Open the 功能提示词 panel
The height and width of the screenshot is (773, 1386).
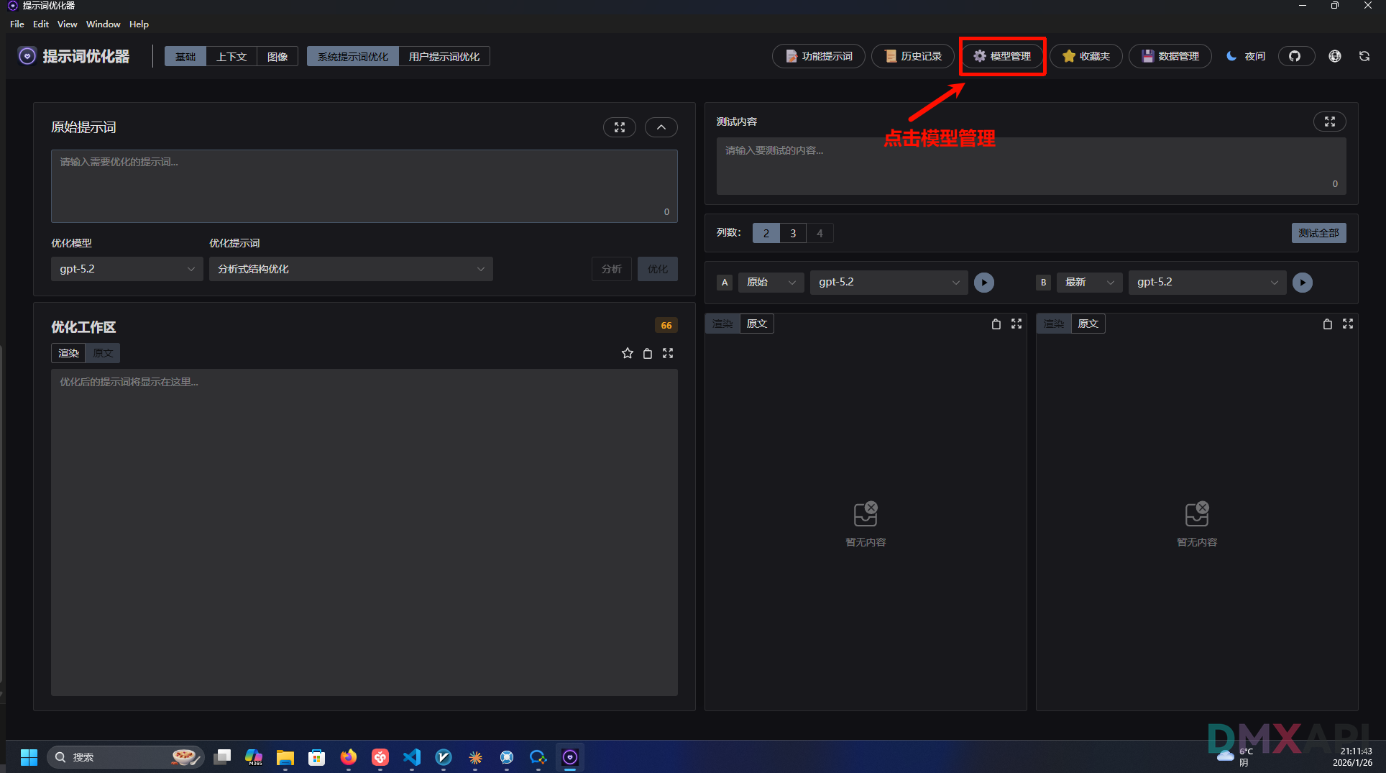[818, 56]
